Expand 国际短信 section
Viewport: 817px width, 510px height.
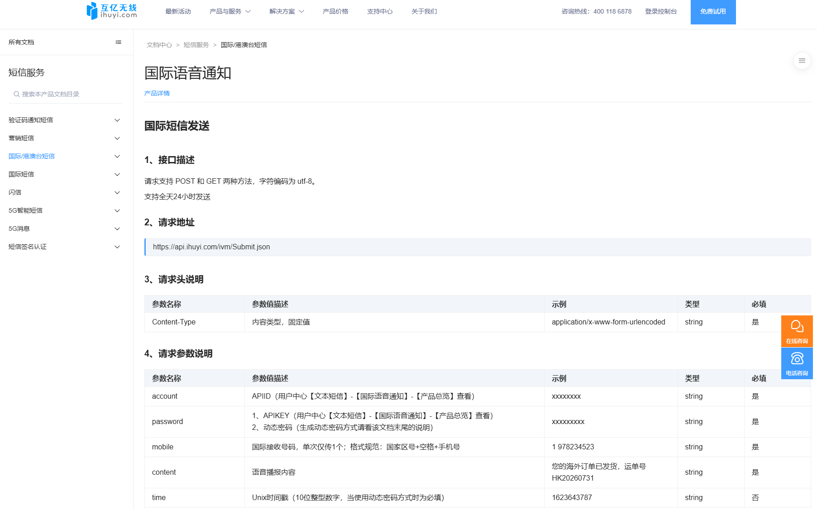(x=117, y=174)
